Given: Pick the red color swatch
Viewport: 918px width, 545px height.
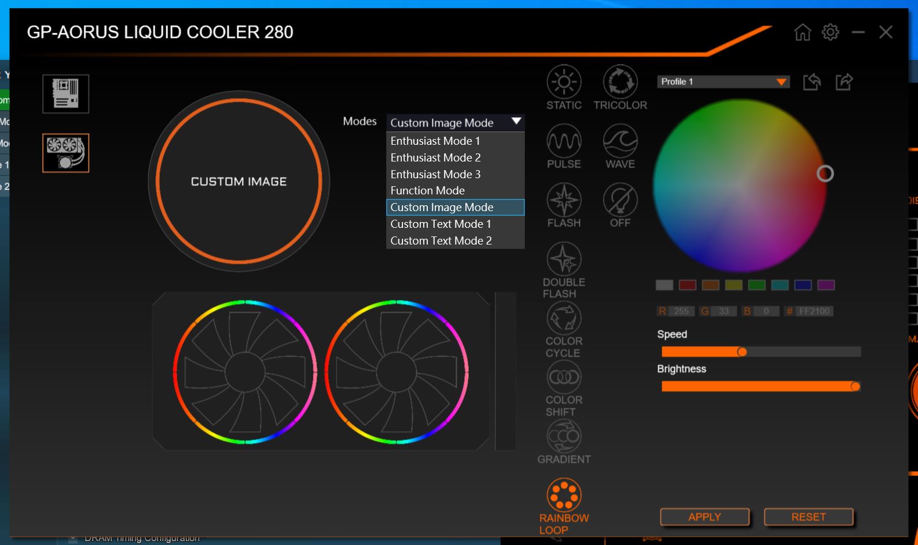Looking at the screenshot, I should pyautogui.click(x=688, y=285).
